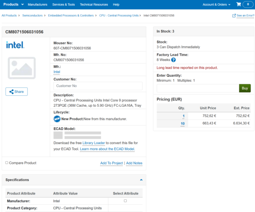The width and height of the screenshot is (255, 212).
Task: Click the Select Attribute column header
Action: pyautogui.click(x=125, y=193)
